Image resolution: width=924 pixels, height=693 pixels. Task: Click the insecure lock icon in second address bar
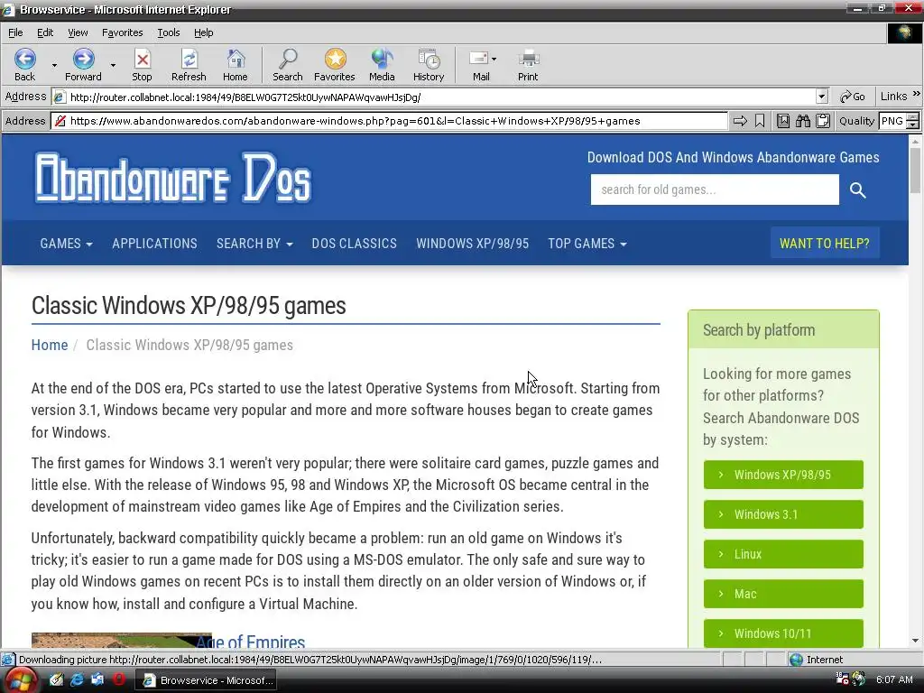coord(60,121)
